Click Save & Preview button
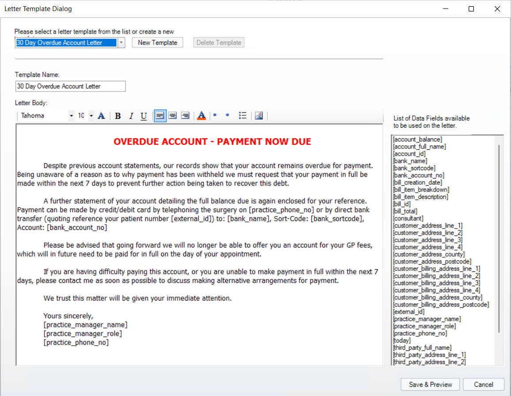This screenshot has width=511, height=396. 430,385
